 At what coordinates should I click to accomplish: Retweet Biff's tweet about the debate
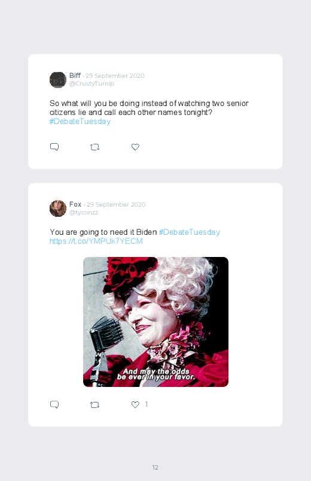[94, 147]
